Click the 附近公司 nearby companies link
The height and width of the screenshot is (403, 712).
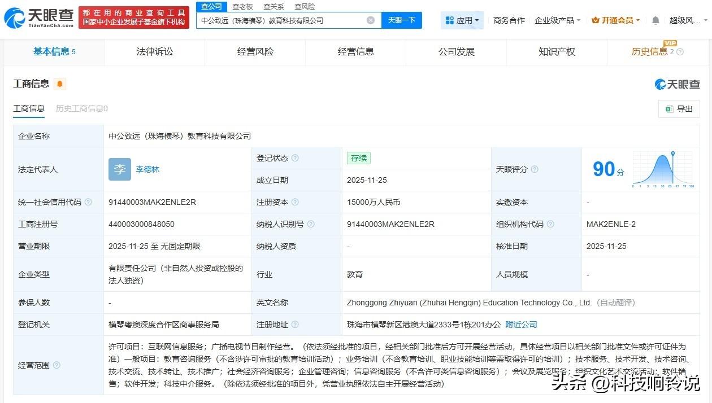[x=521, y=325]
